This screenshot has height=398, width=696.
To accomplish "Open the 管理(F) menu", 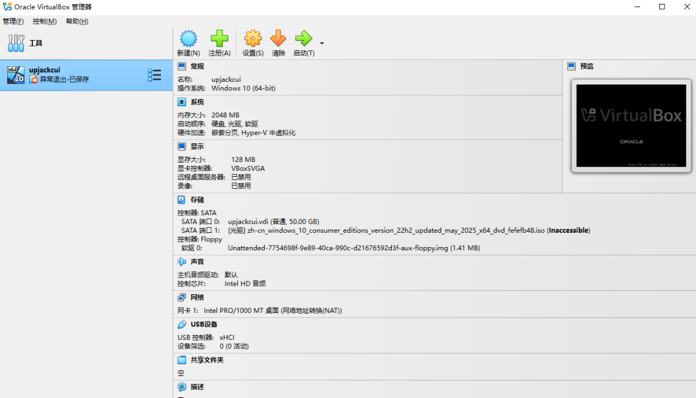I will click(14, 21).
